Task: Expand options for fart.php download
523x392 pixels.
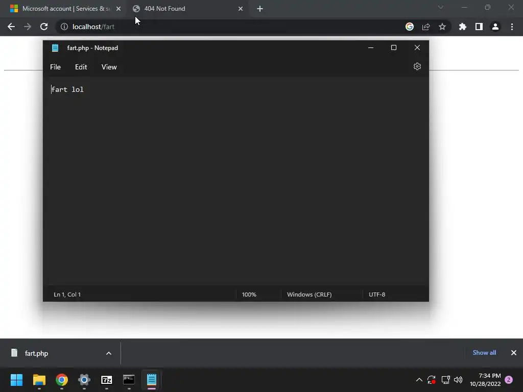Action: pos(109,353)
